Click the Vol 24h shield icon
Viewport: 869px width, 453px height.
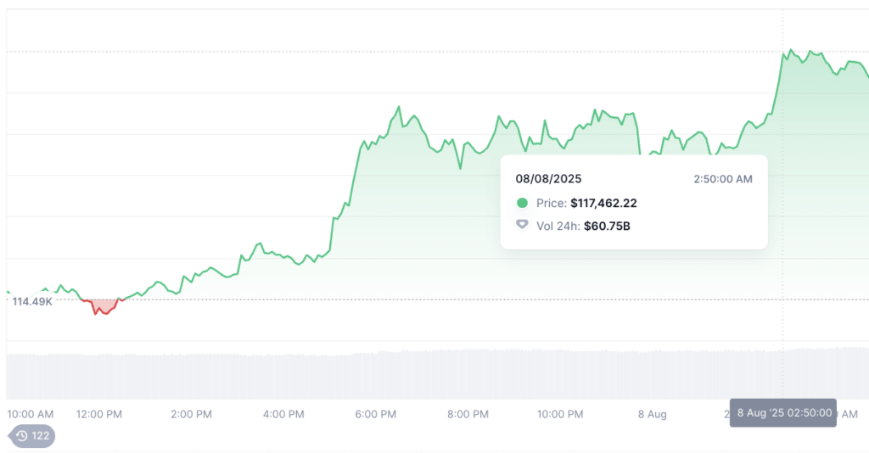[522, 225]
